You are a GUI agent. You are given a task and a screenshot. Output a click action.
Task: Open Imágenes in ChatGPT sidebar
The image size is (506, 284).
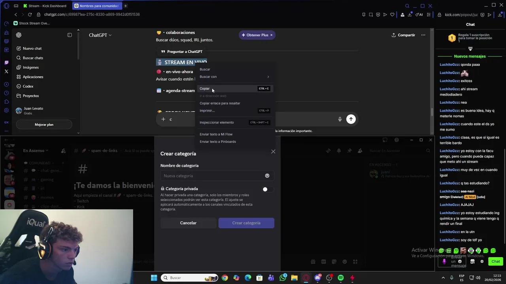(x=30, y=67)
